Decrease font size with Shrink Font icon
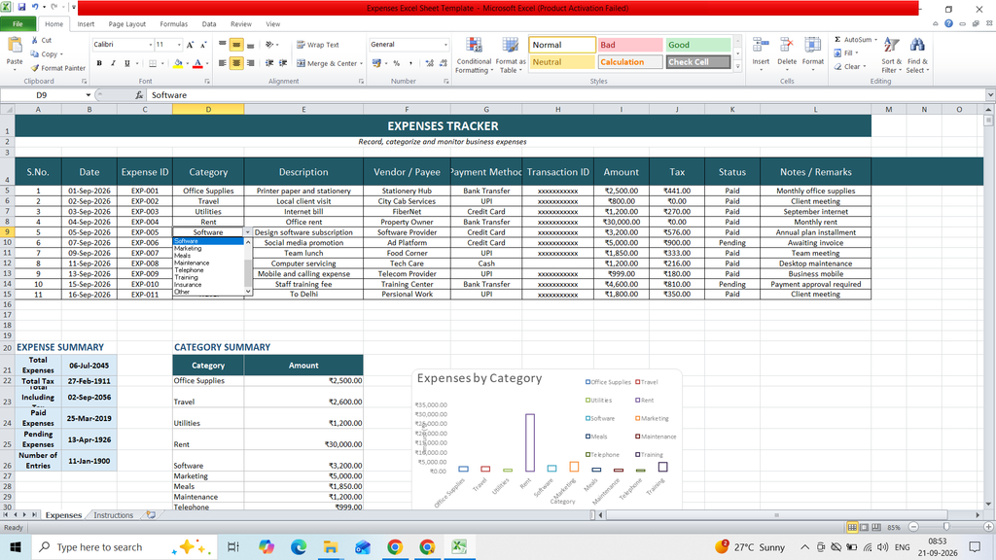Screen dimensions: 996x560 tap(203, 45)
